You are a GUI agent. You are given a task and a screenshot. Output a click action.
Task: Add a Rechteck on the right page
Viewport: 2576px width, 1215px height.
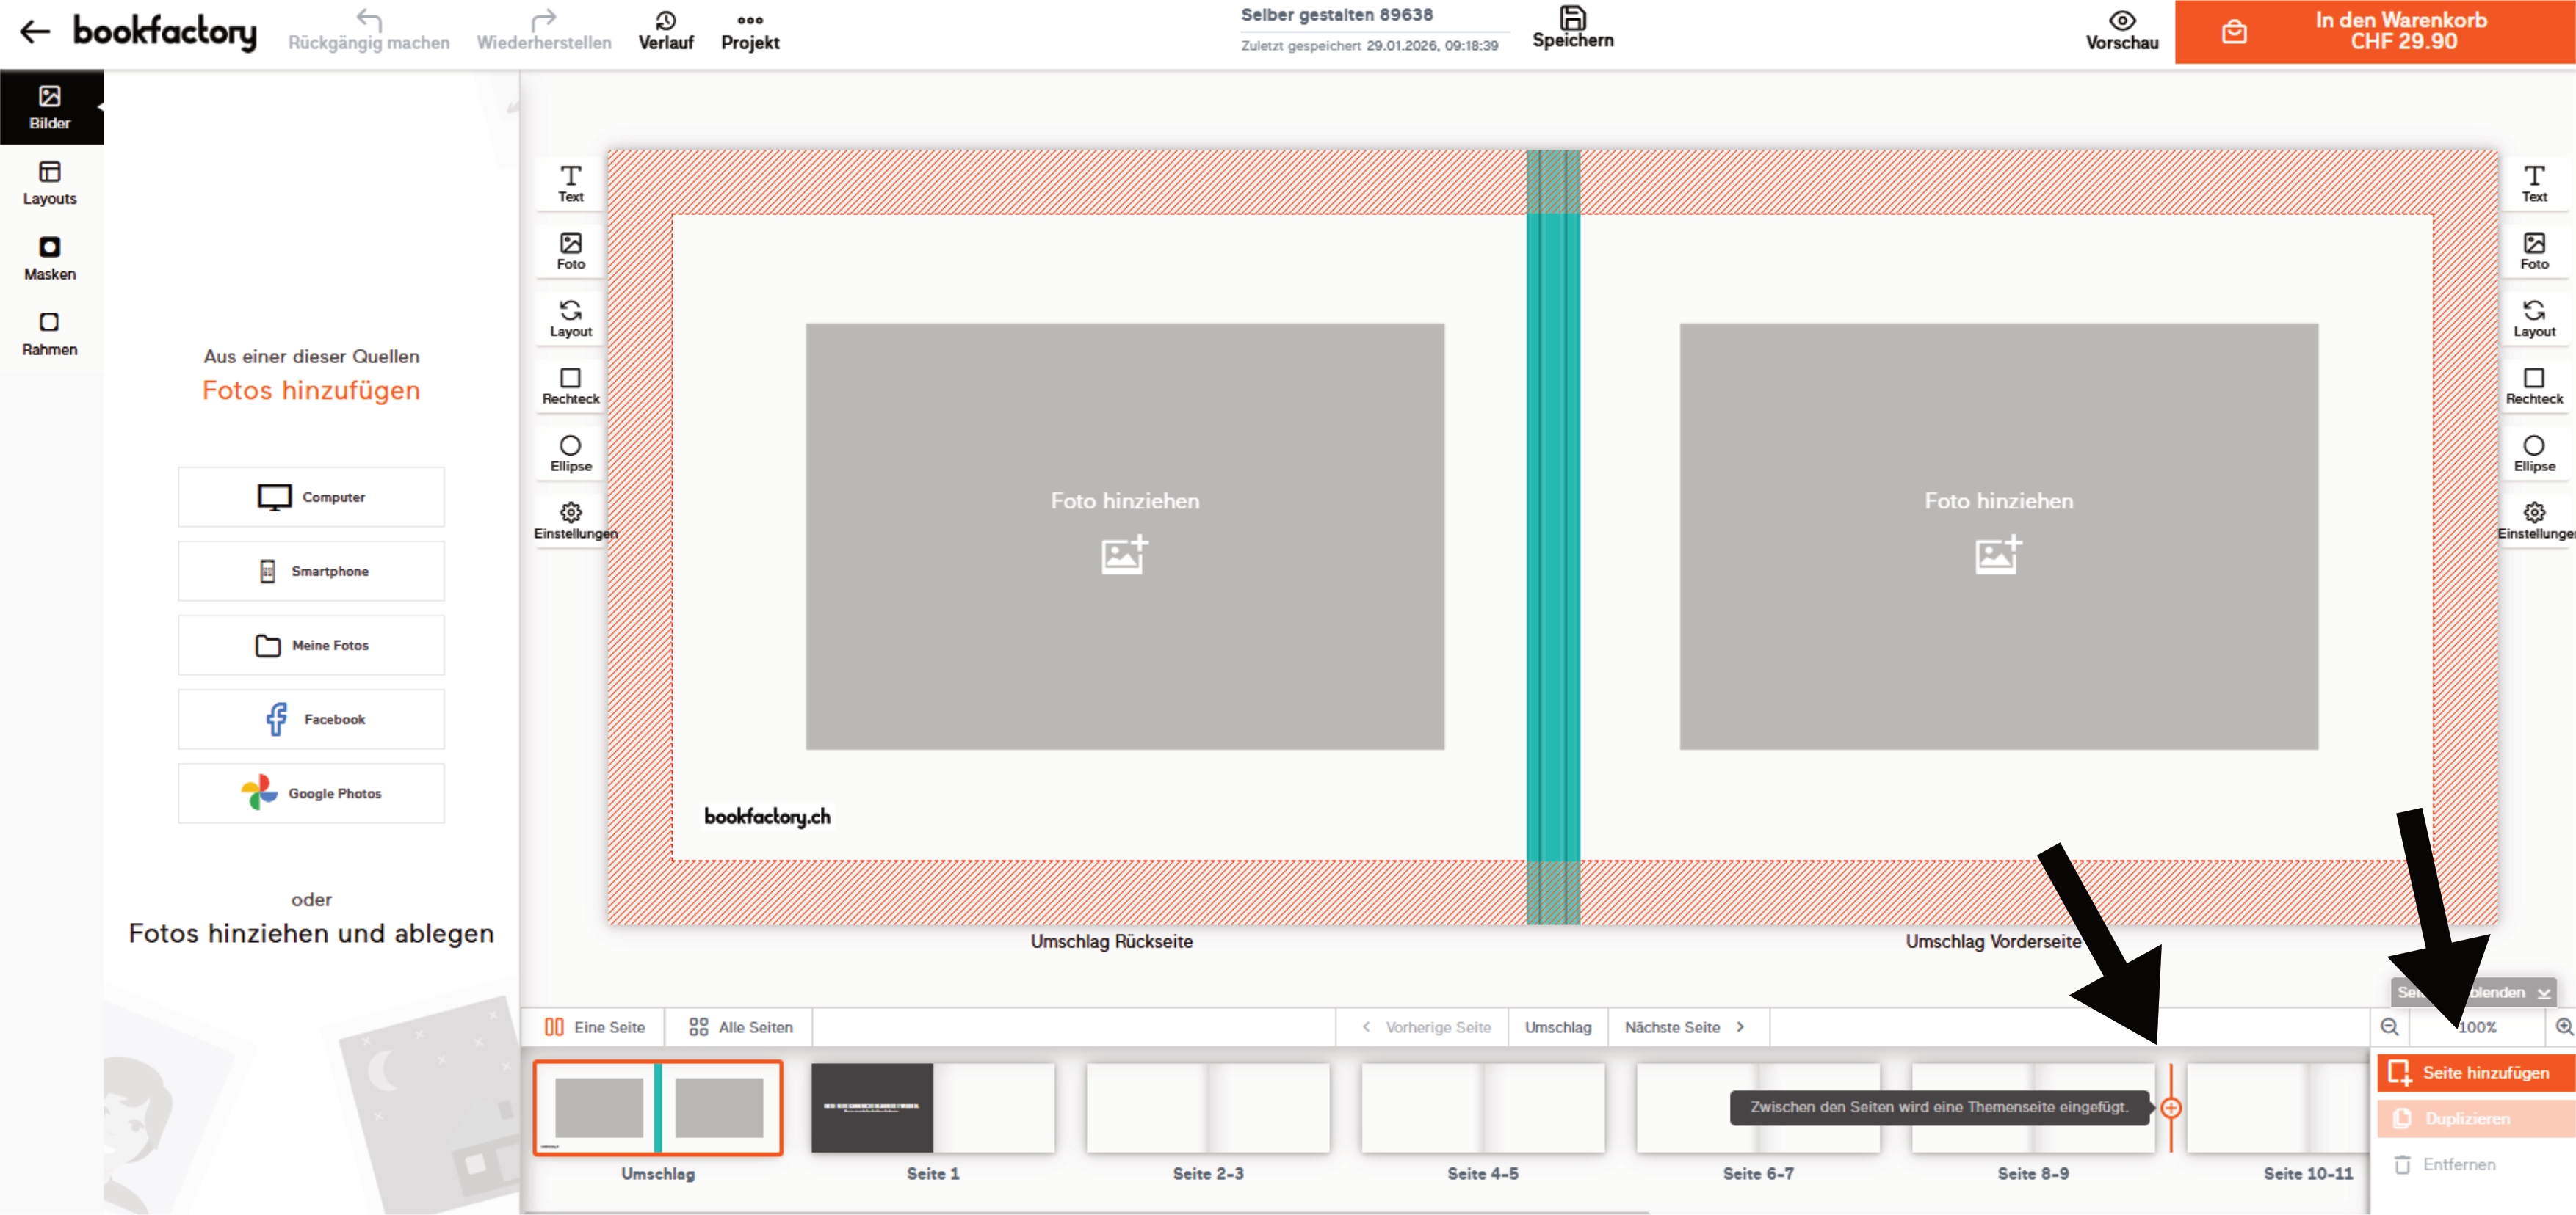[2533, 384]
